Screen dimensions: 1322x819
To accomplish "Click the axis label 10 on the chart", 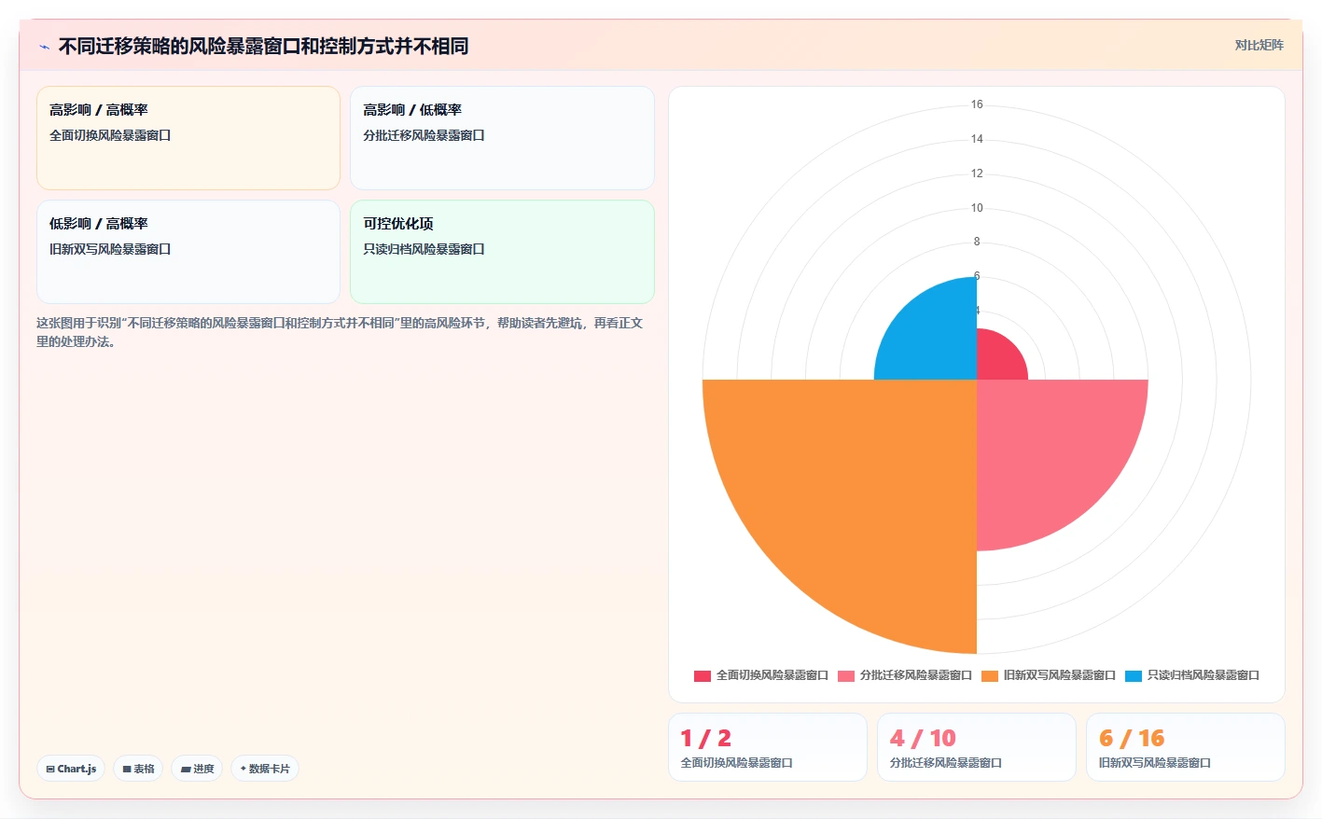I will (977, 208).
